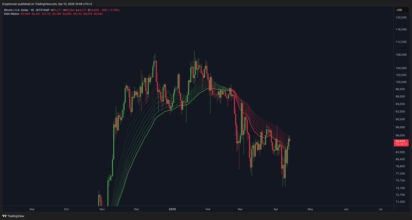Click the 72,700 price axis label
The image size is (412, 220).
(x=401, y=195)
